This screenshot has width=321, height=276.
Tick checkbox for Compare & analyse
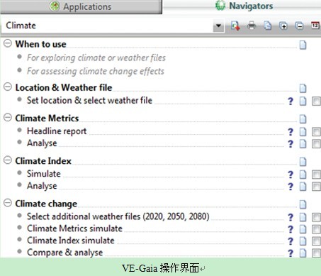pyautogui.click(x=316, y=253)
